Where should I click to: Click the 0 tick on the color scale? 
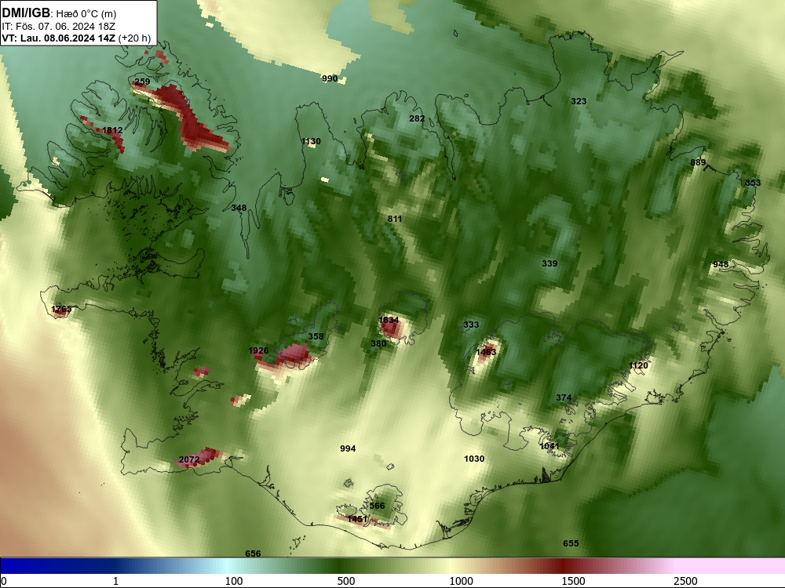coord(4,581)
